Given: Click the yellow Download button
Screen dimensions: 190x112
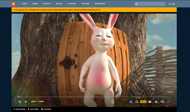Looking at the screenshot, I should (143, 102).
